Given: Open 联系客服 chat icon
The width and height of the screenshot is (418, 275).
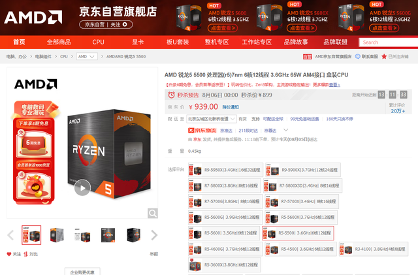Looking at the screenshot, I should click(357, 57).
